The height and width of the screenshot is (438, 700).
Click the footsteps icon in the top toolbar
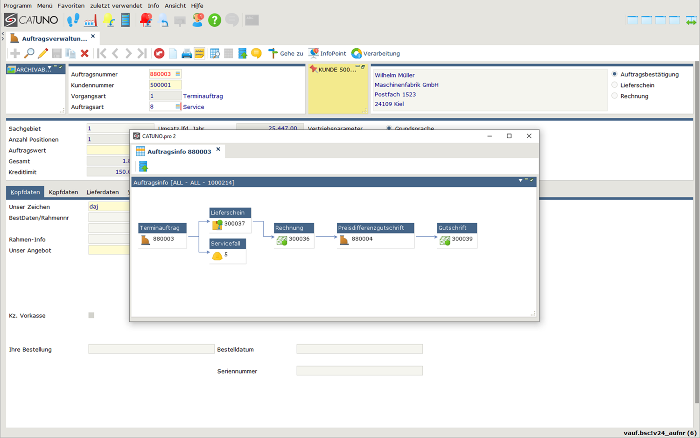click(73, 20)
